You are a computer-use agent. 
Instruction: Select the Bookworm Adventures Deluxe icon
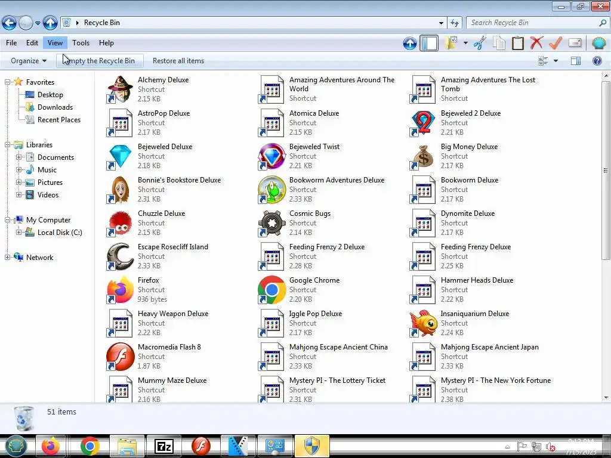click(271, 190)
